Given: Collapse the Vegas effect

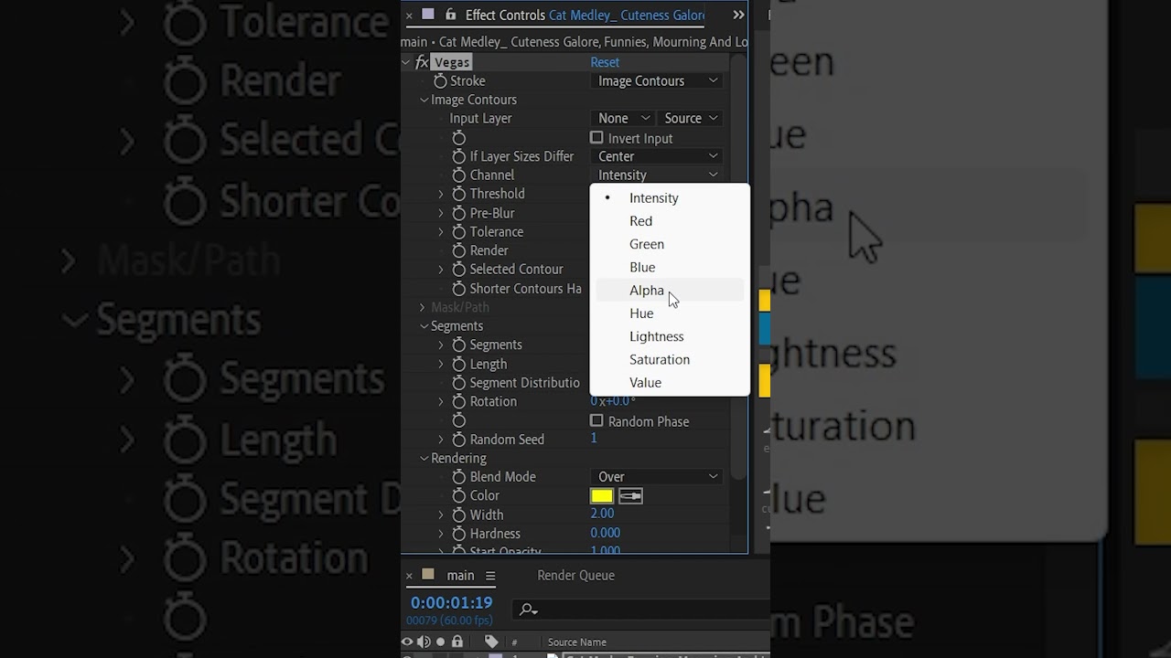Looking at the screenshot, I should pos(406,62).
